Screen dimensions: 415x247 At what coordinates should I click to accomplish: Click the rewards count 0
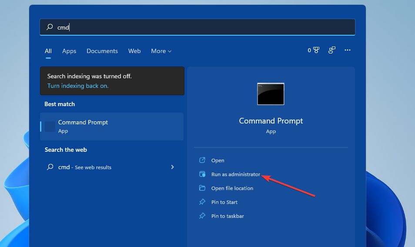tap(309, 50)
